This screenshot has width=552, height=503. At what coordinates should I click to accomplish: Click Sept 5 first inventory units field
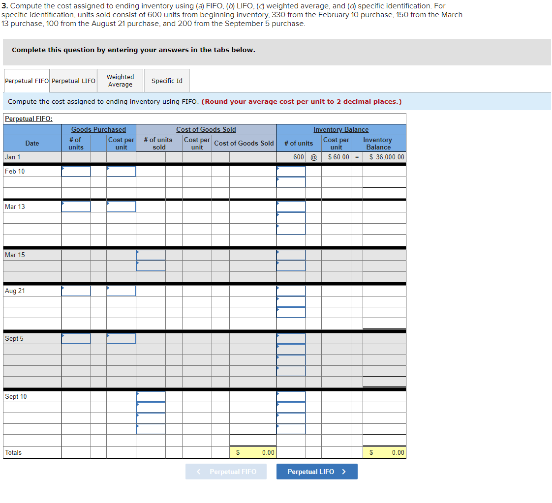tap(291, 338)
